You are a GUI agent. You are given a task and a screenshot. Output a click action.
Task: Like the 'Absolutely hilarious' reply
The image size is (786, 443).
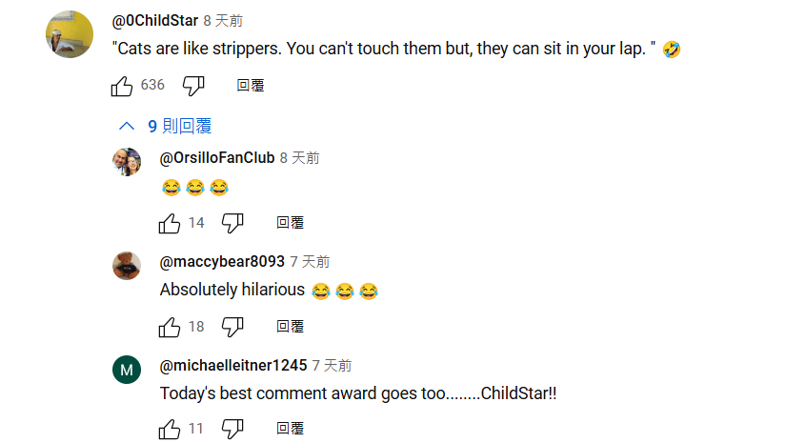tap(170, 327)
